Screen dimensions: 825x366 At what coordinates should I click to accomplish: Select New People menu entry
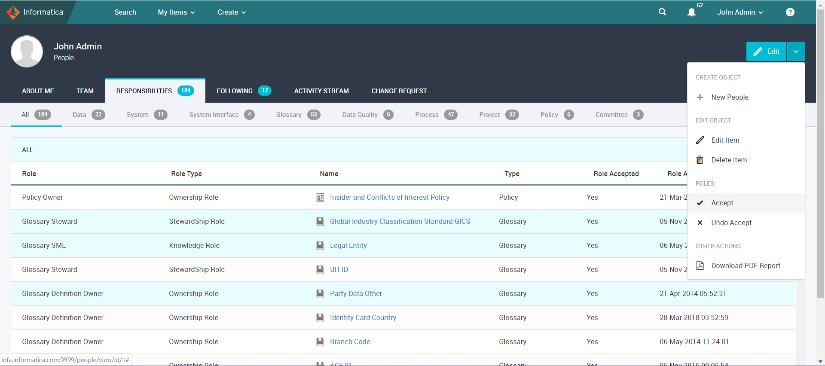(x=746, y=97)
